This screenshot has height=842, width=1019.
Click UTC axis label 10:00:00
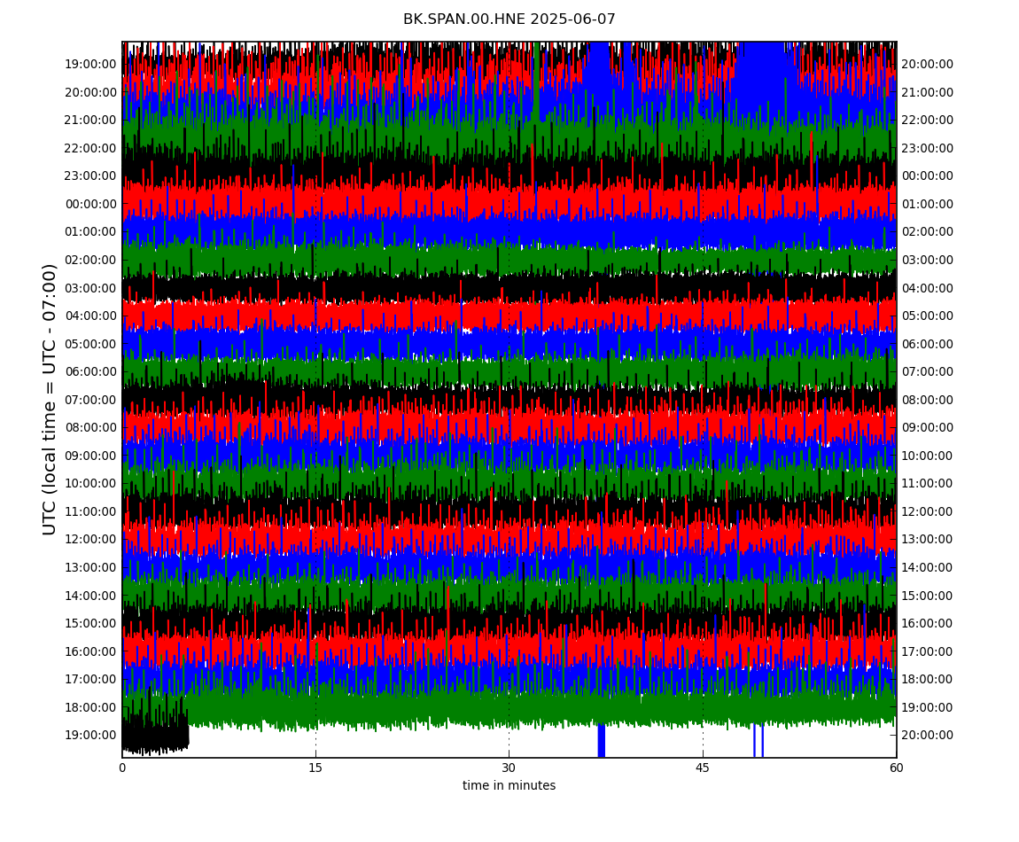coord(91,484)
